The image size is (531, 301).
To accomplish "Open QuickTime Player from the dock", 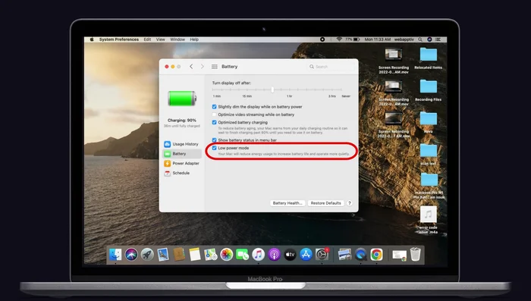I will coord(360,254).
